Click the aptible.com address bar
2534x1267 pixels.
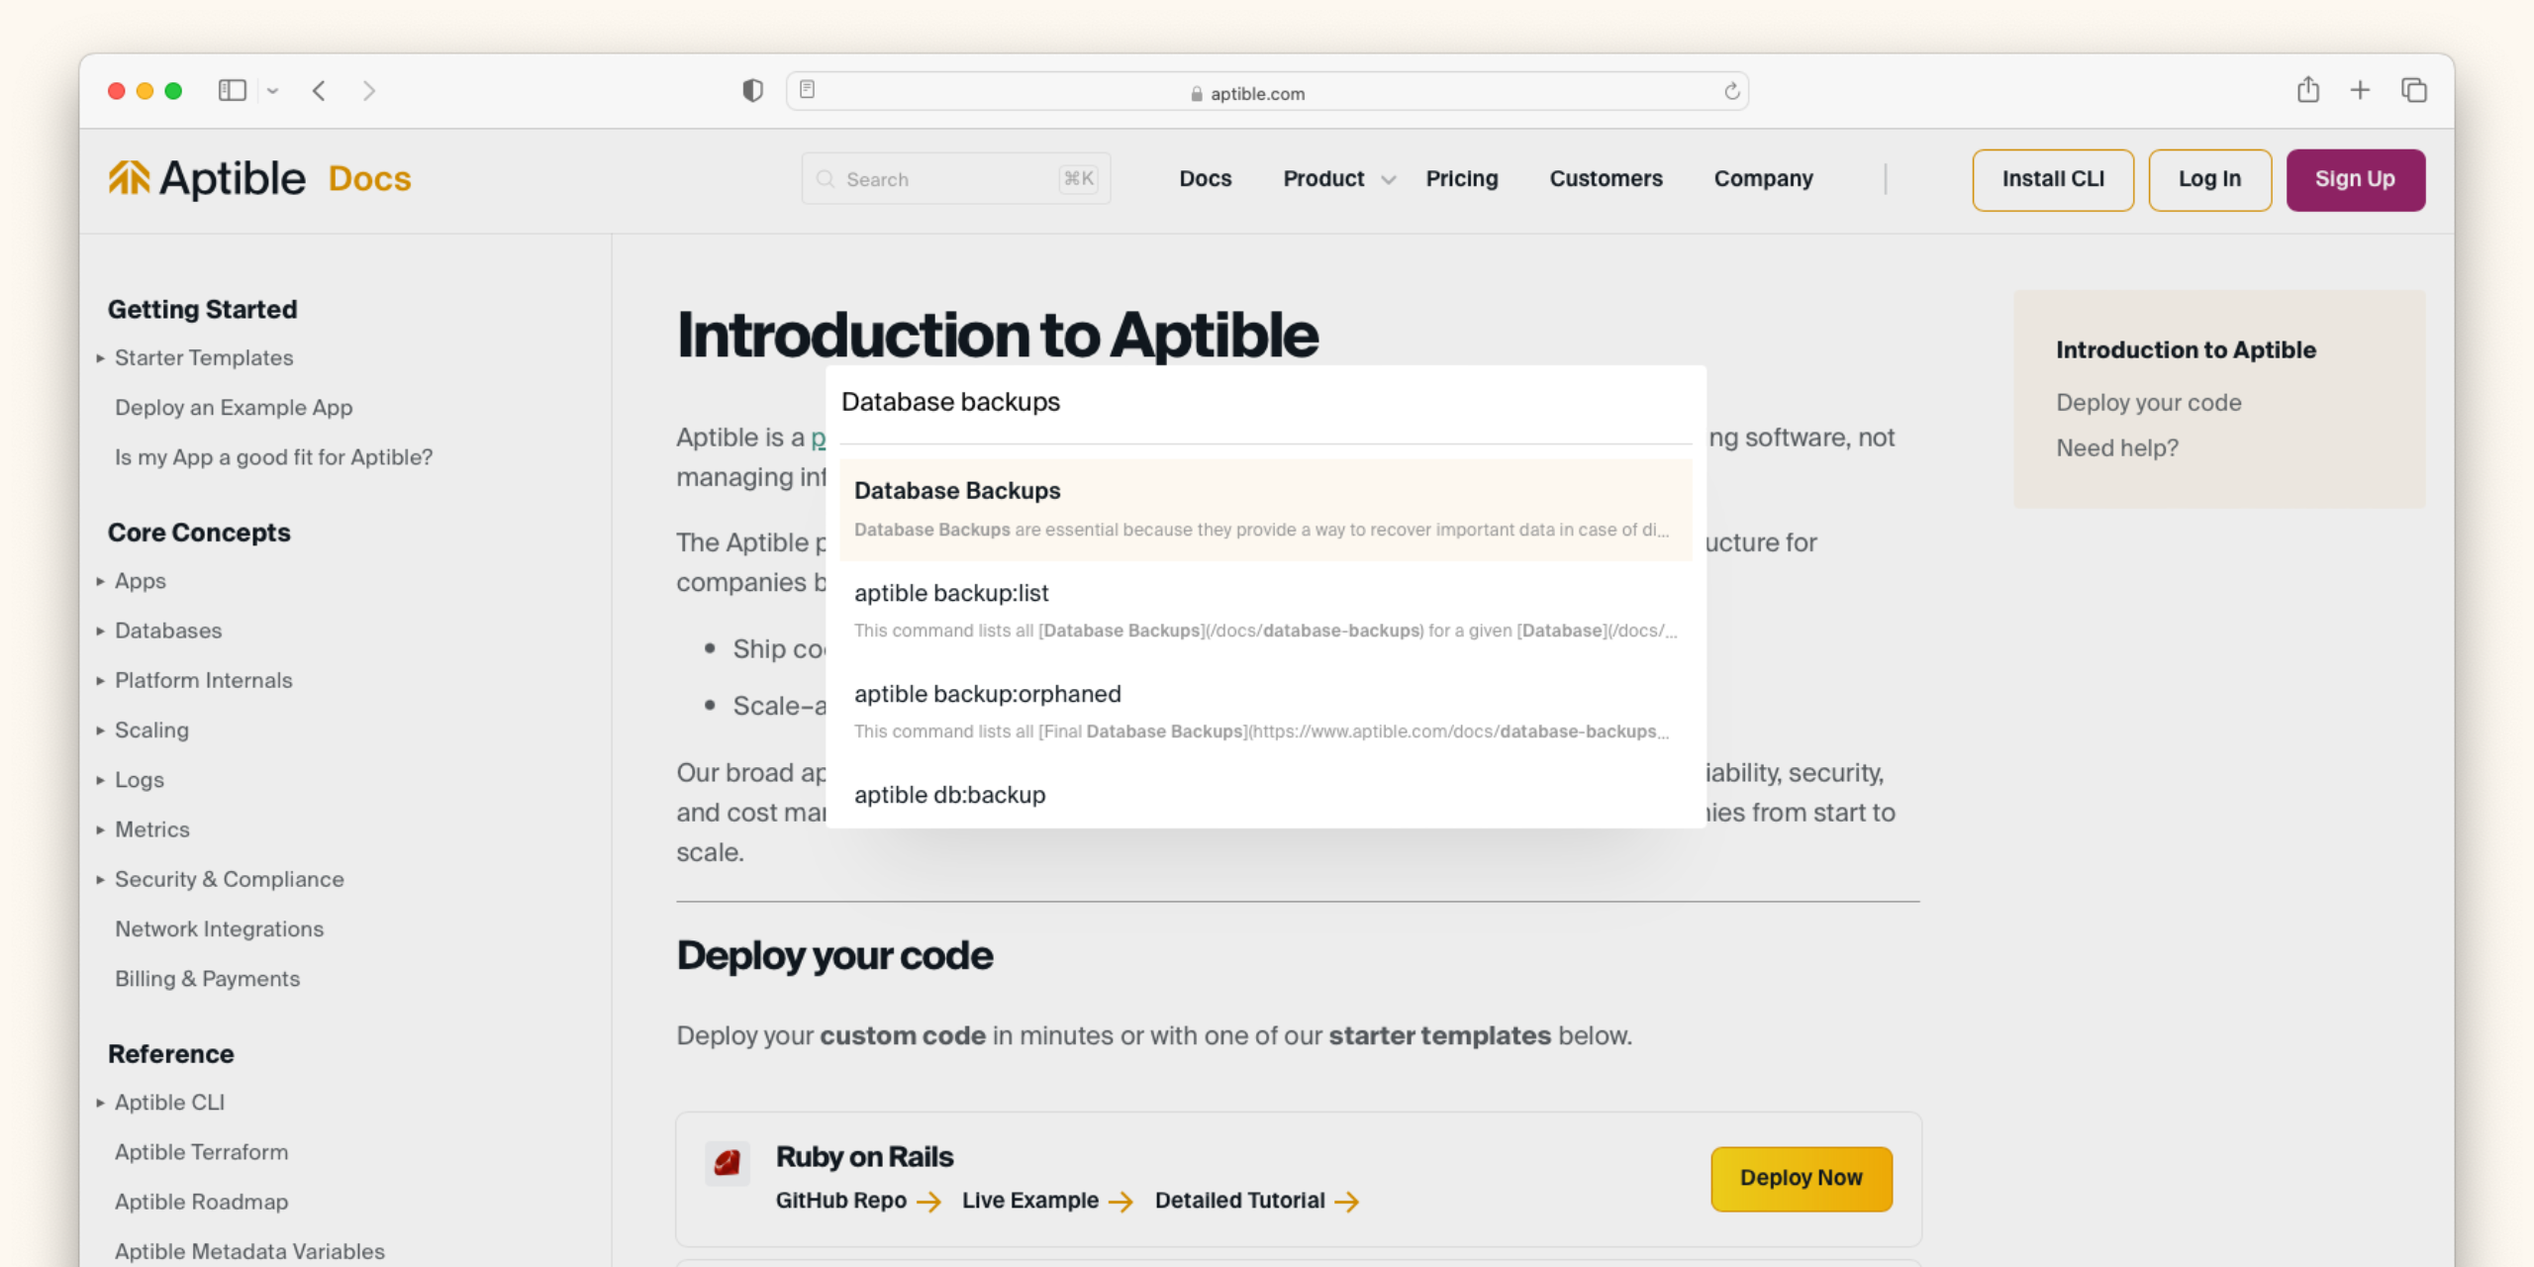click(1267, 91)
